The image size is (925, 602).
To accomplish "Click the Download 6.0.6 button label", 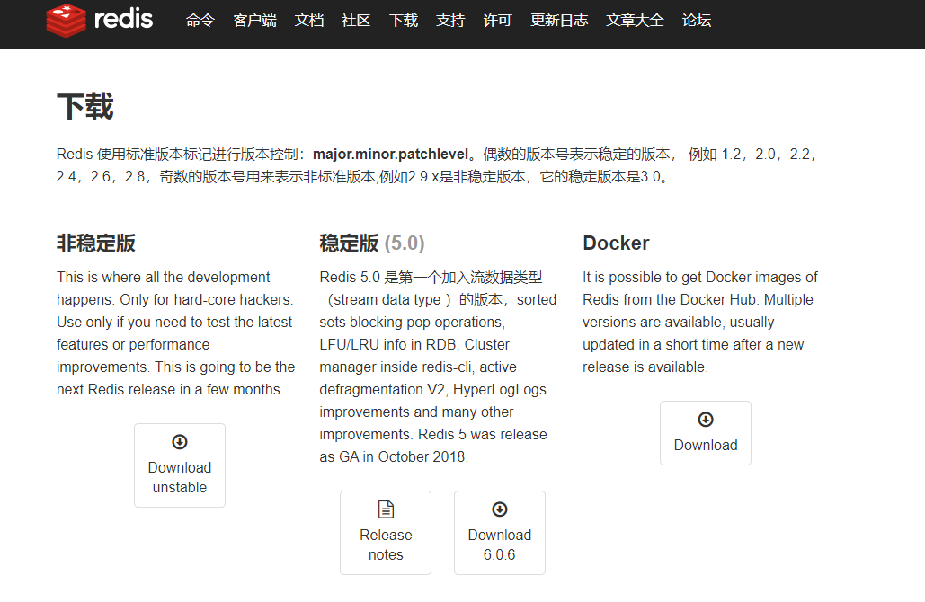I will click(x=500, y=544).
